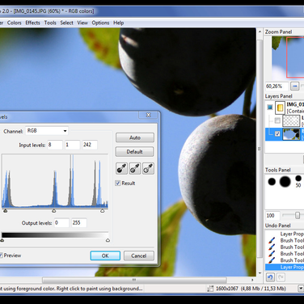The image size is (304, 304).
Task: Expand the status bar dropdown arrow
Action: (301, 289)
